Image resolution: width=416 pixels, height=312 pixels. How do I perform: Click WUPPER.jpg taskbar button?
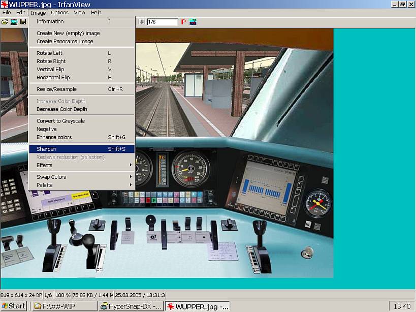[x=198, y=306]
